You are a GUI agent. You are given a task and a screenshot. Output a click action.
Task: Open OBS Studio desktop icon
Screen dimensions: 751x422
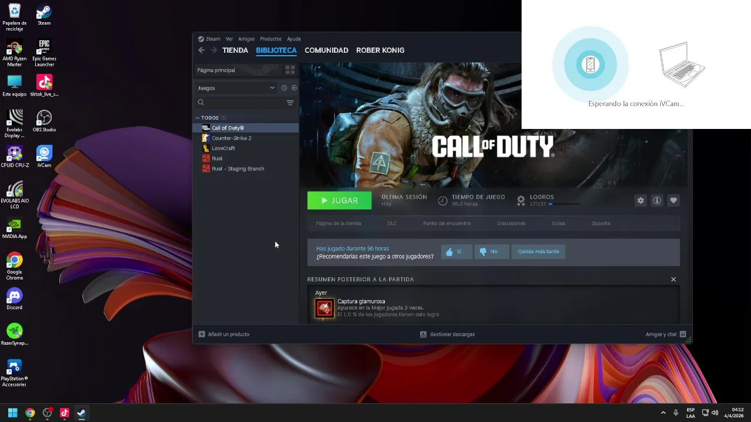(44, 121)
